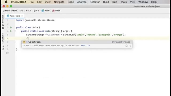Viewport: 171px width, 96px height.
Task: Click the "banana" string literal
Action: (91, 35)
